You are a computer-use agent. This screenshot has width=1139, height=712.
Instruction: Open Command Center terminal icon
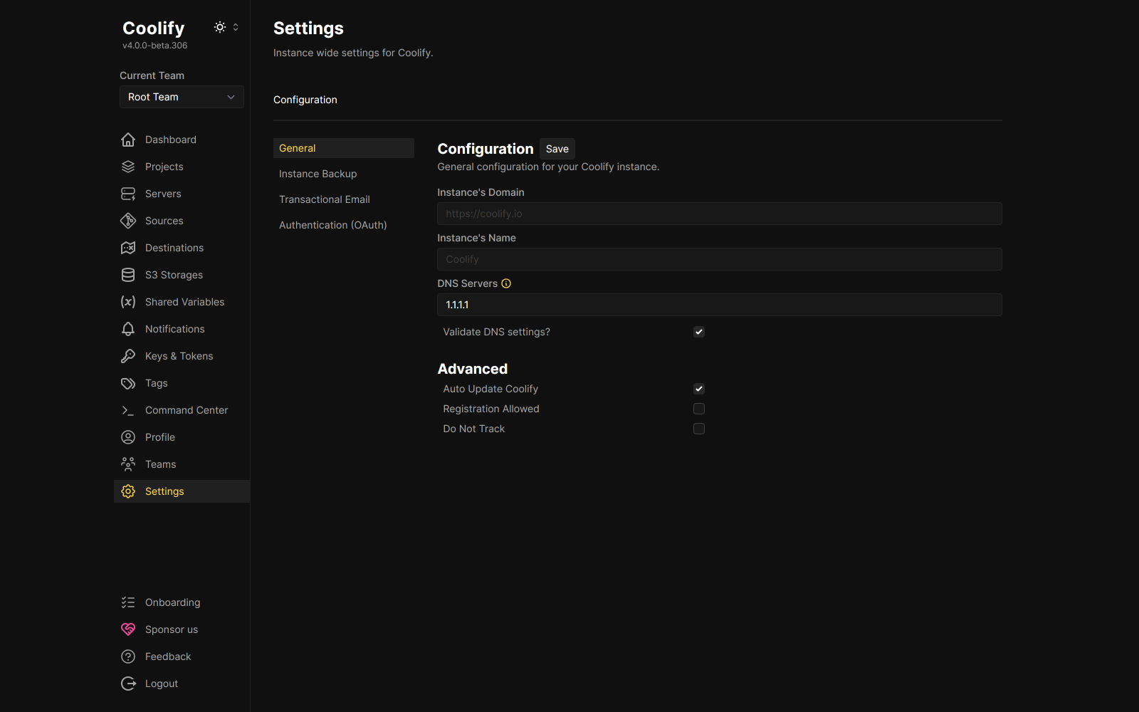pyautogui.click(x=128, y=410)
